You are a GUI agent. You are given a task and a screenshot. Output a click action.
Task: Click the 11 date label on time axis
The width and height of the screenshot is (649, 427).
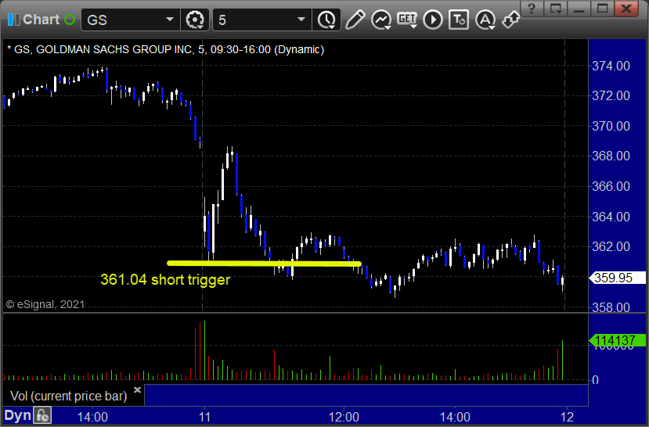pyautogui.click(x=205, y=417)
